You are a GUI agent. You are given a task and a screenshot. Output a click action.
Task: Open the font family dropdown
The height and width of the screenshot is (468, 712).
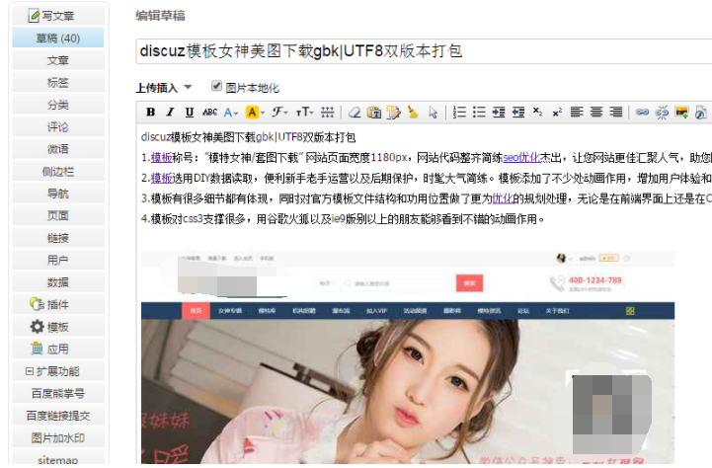coord(279,113)
